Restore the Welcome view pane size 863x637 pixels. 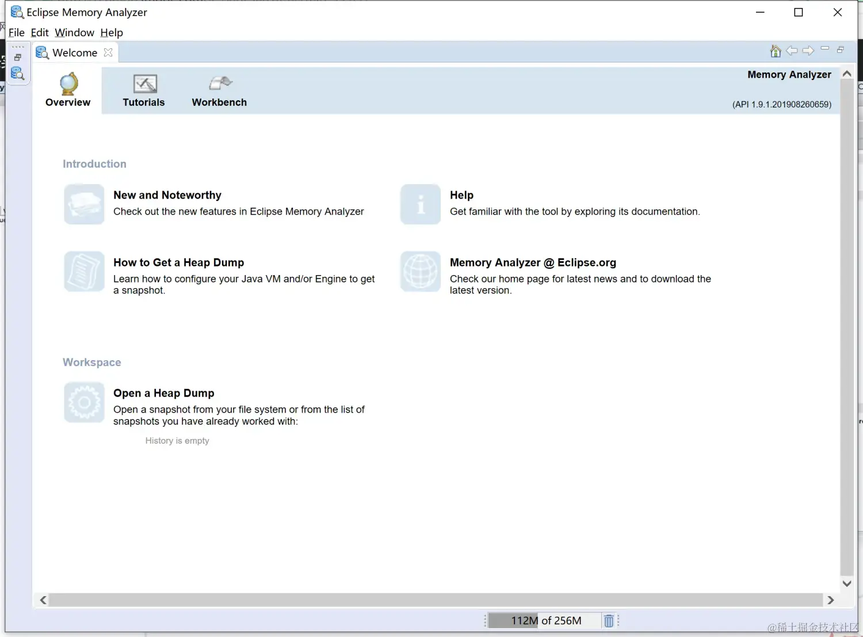tap(841, 49)
